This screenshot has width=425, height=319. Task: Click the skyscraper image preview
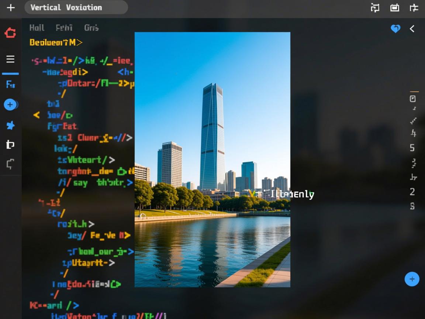pos(212,159)
